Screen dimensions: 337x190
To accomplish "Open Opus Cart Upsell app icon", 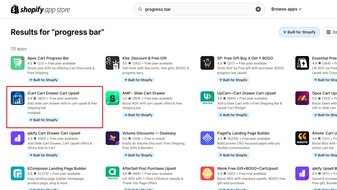I will (302, 98).
